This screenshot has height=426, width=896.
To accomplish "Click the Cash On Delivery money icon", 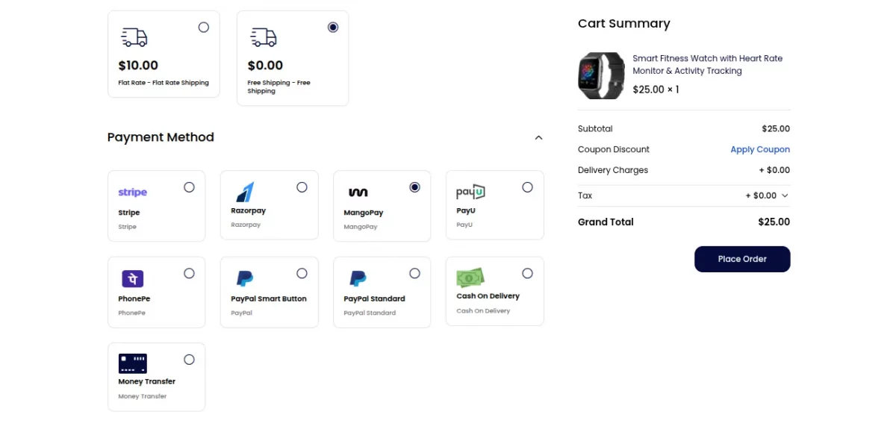I will [x=470, y=278].
